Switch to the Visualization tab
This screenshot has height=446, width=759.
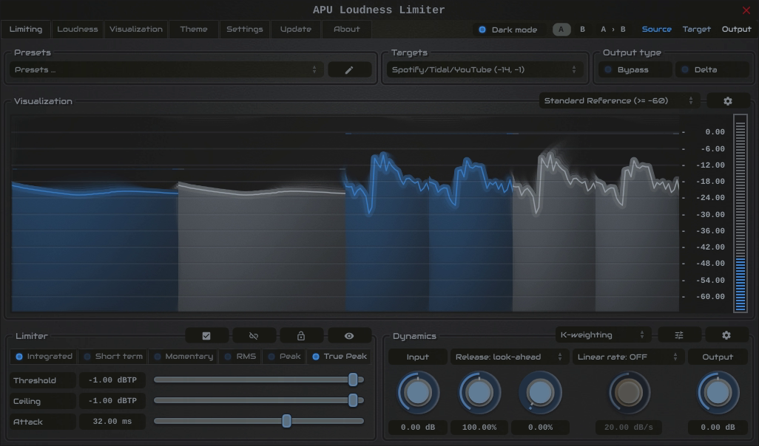[136, 29]
